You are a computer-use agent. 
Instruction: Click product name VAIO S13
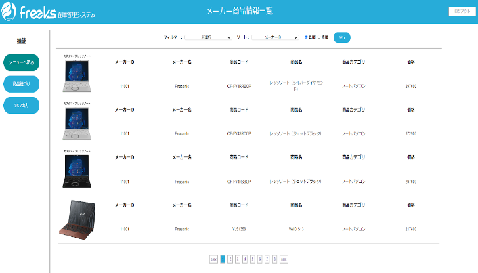coord(297,229)
